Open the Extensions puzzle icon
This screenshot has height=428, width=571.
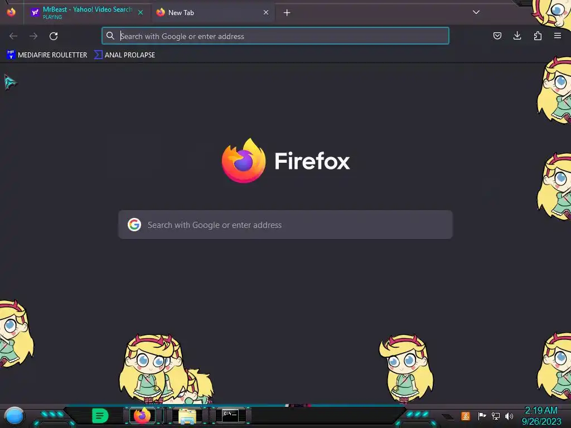coord(538,36)
